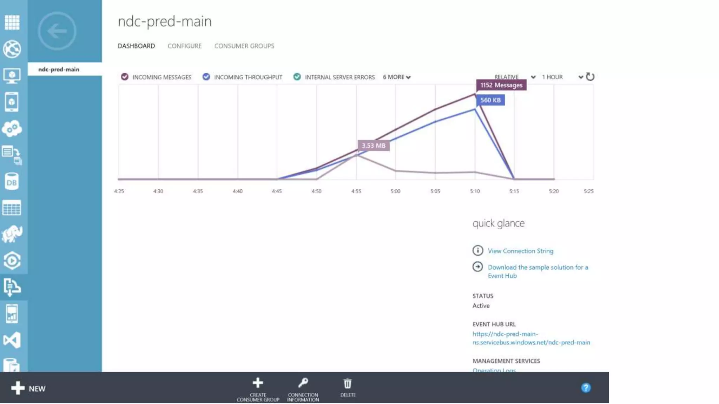This screenshot has width=719, height=404.
Task: Expand the 6 More metrics dropdown
Action: pos(397,77)
